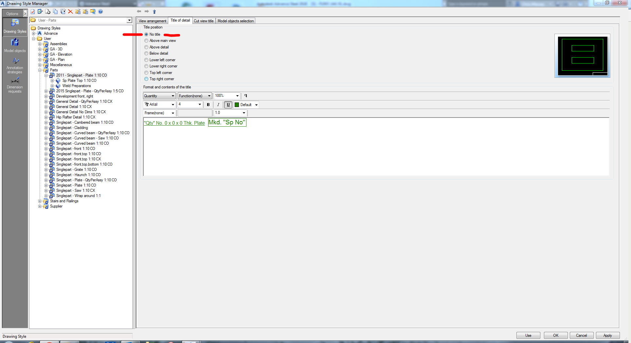Toggle underline text formatting

228,105
